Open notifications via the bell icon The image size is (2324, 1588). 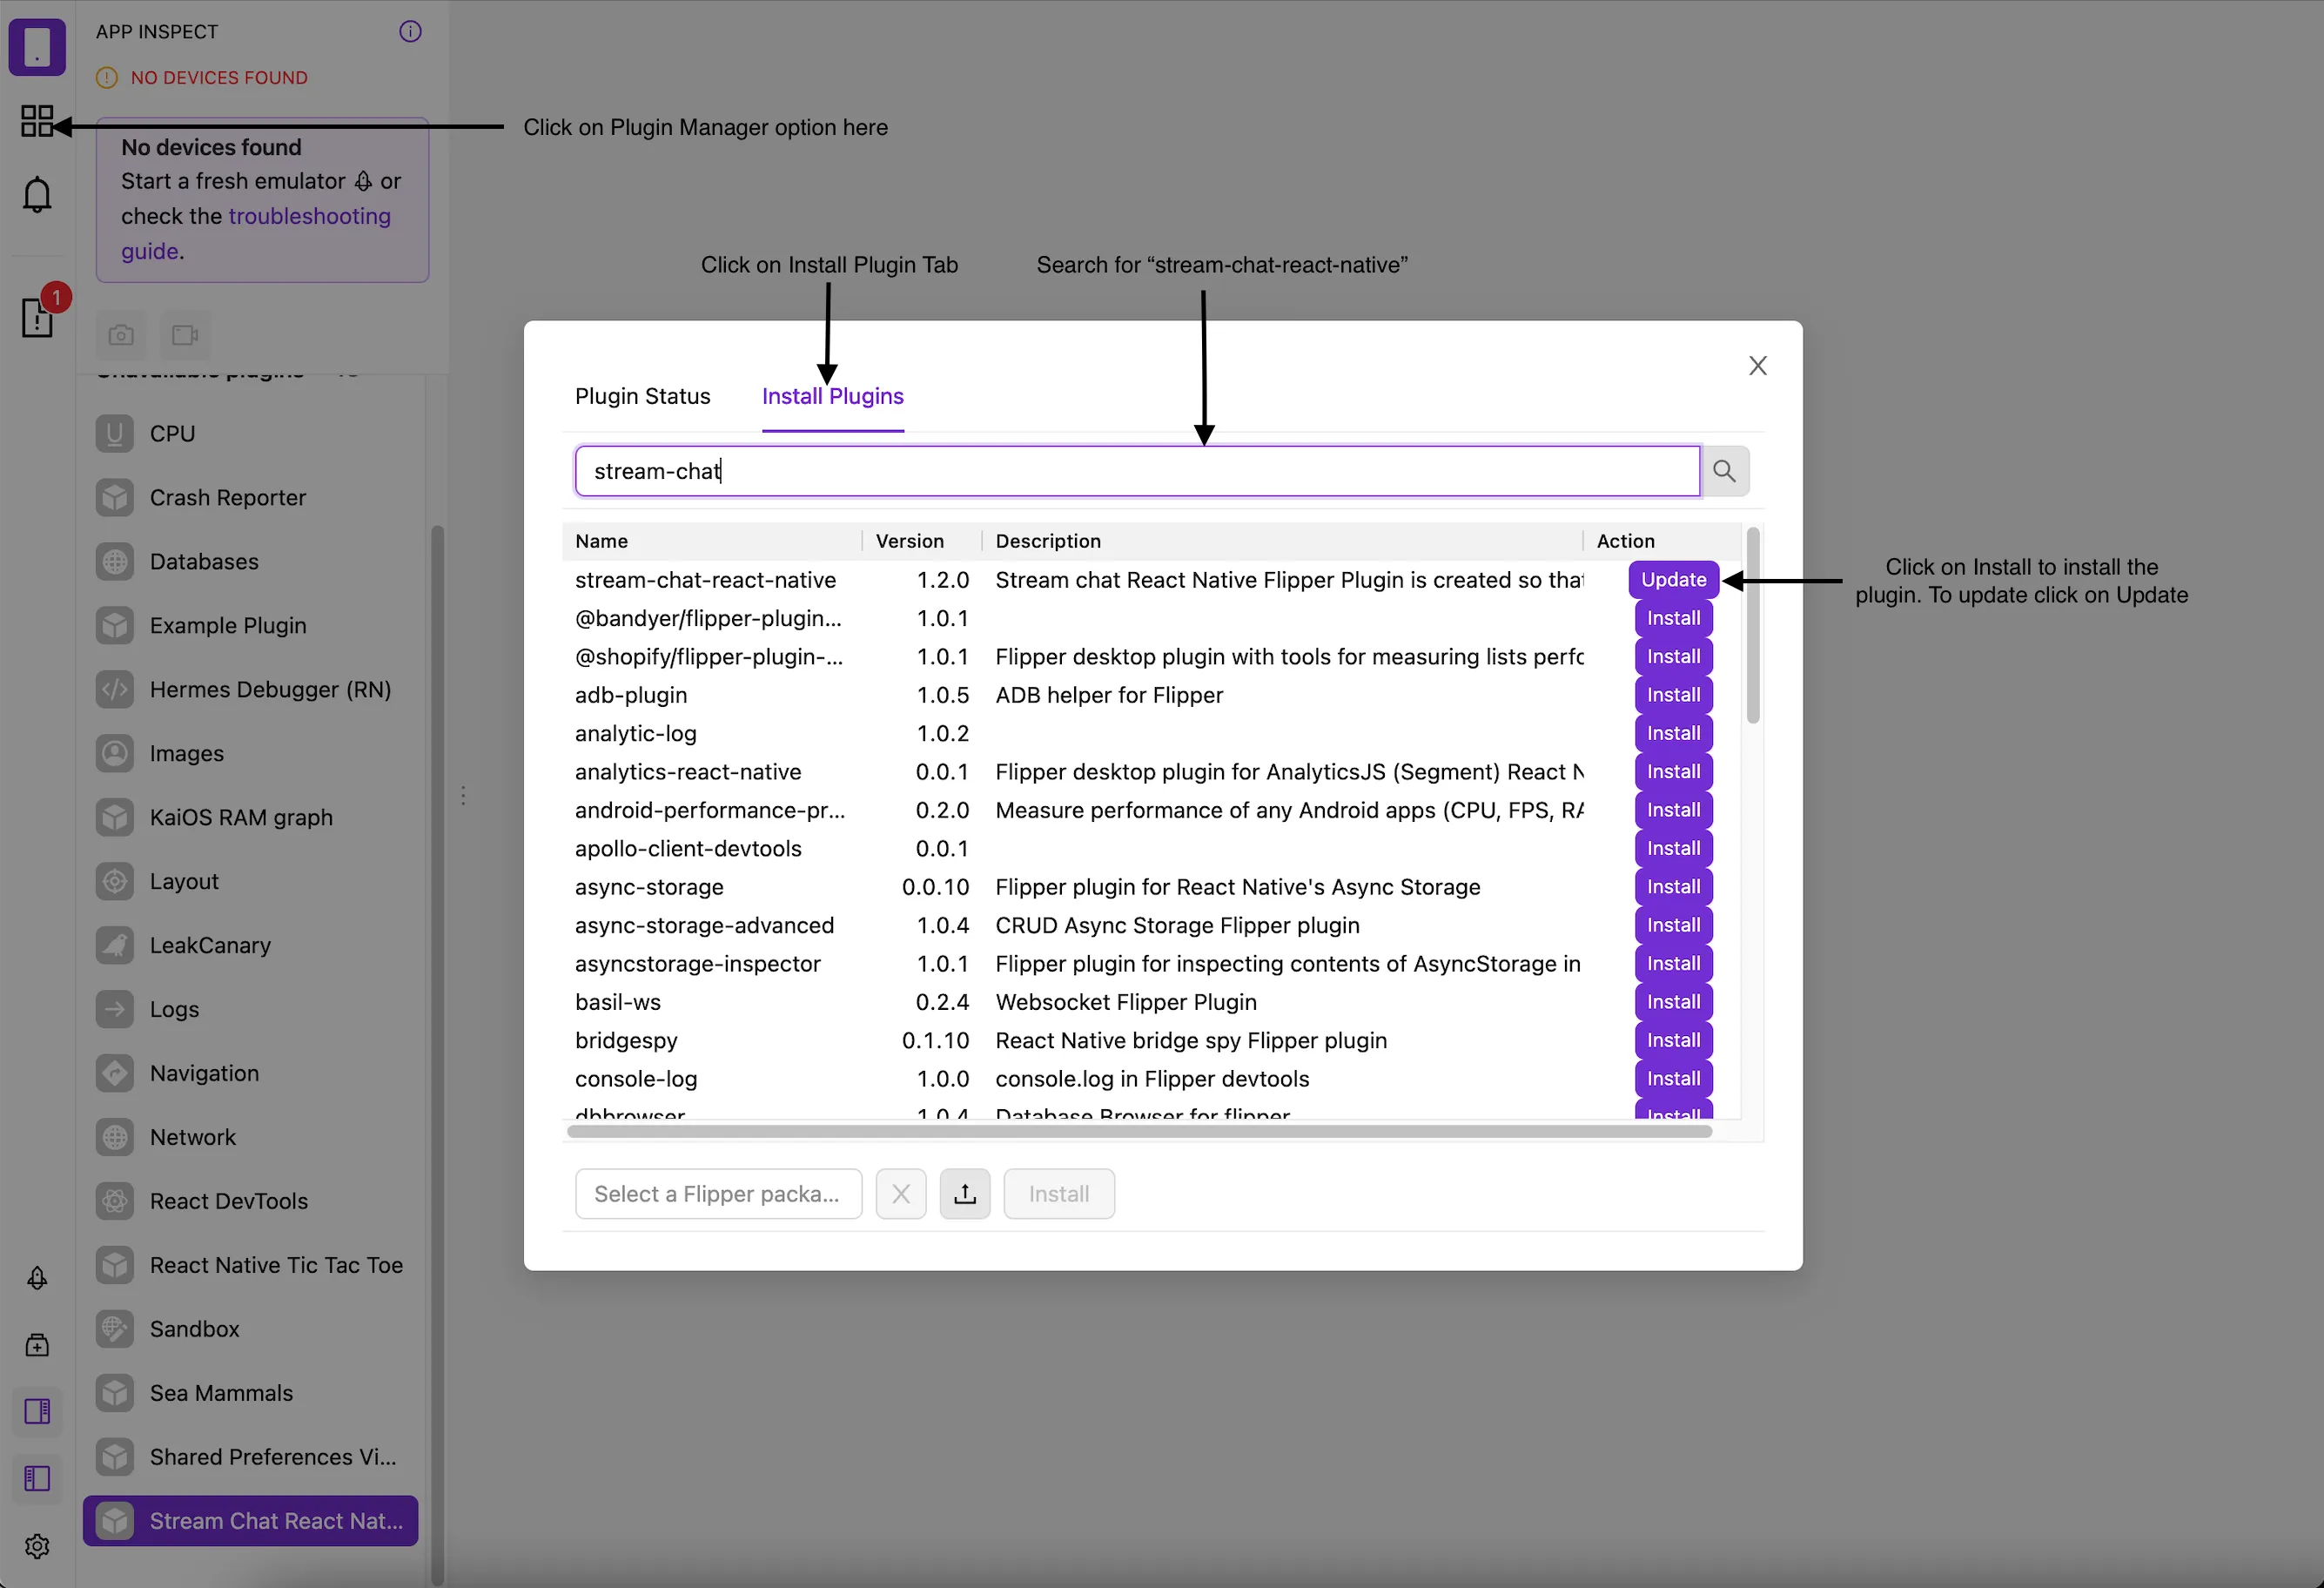[37, 194]
